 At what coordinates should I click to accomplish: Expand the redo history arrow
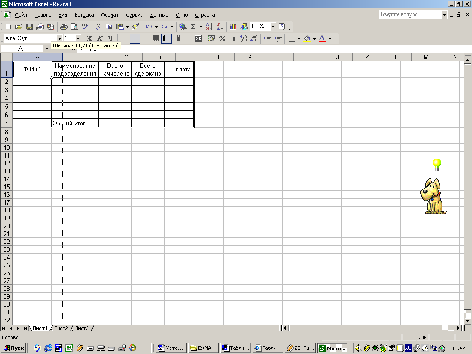(x=172, y=27)
